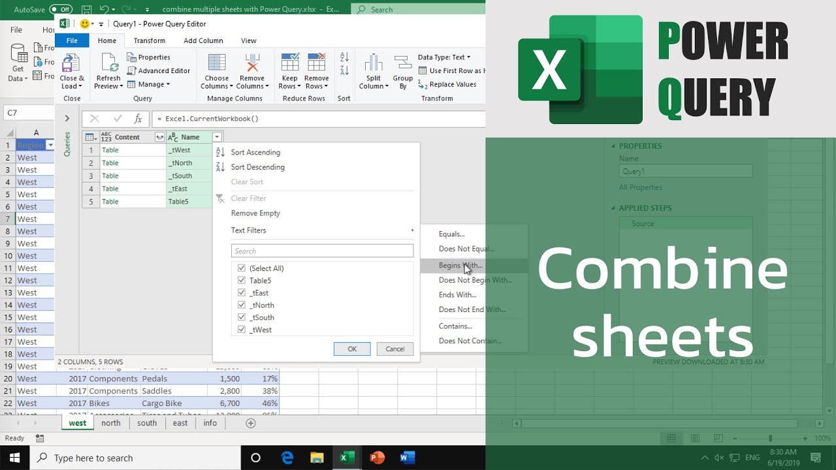Uncheck the Table5 filter checkbox
The width and height of the screenshot is (836, 470).
pyautogui.click(x=242, y=281)
